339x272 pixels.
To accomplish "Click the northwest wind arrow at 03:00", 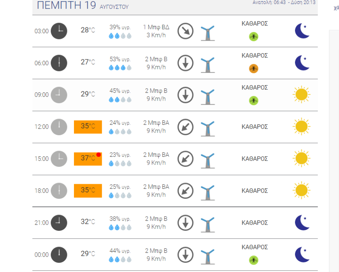I will point(185,31).
